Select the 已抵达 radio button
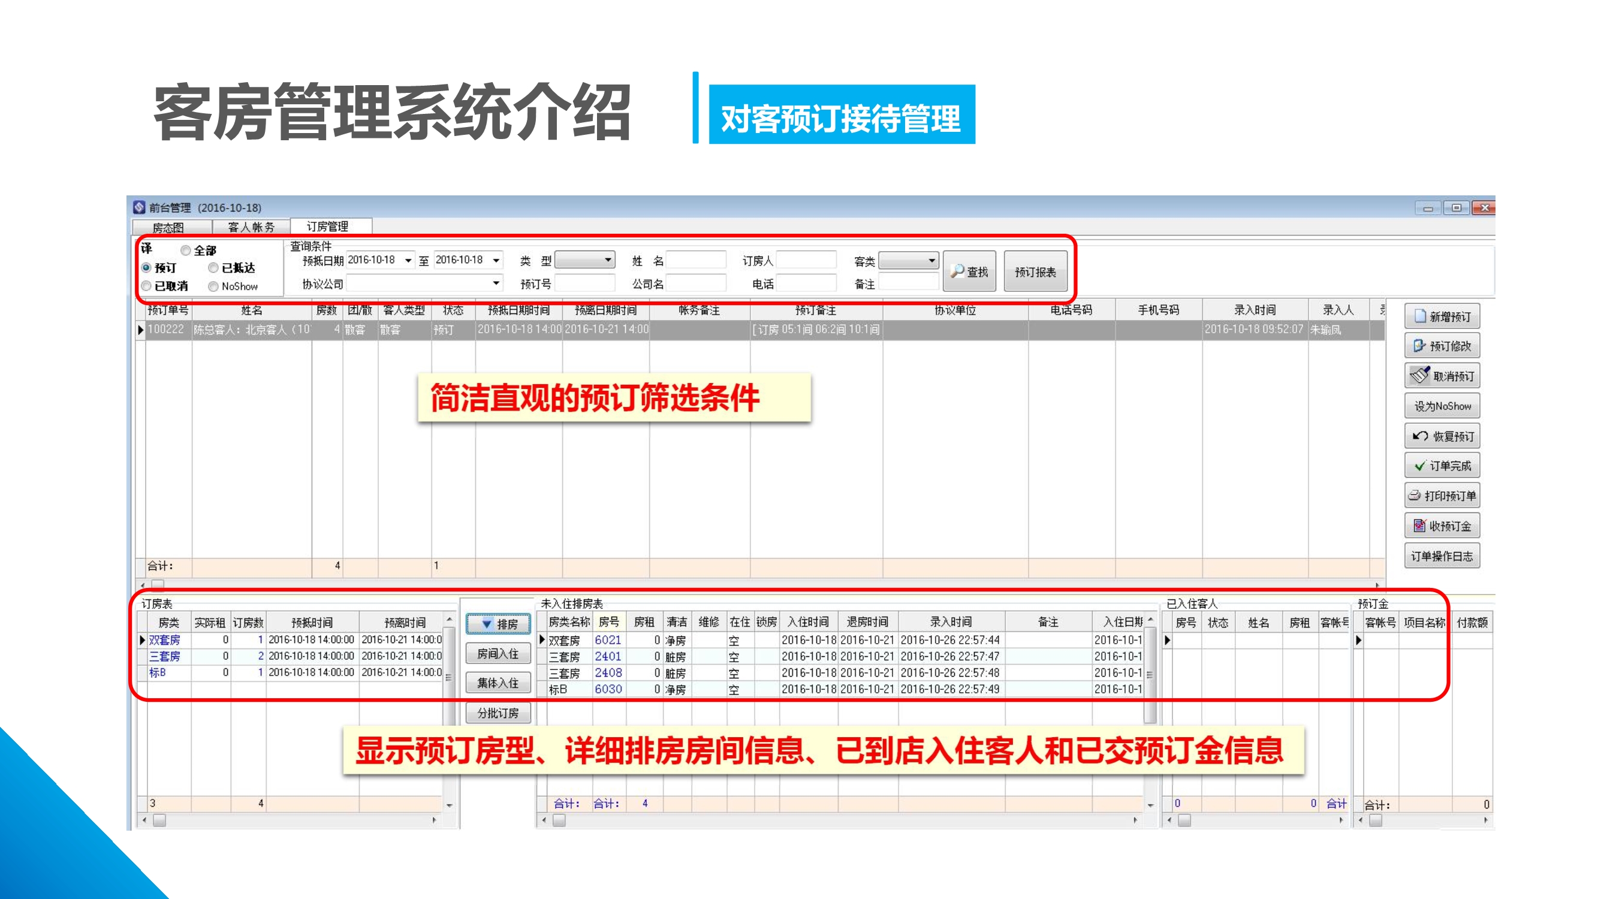The width and height of the screenshot is (1598, 899). tap(213, 268)
